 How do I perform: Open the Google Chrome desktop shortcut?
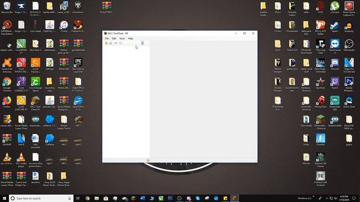coord(7,84)
